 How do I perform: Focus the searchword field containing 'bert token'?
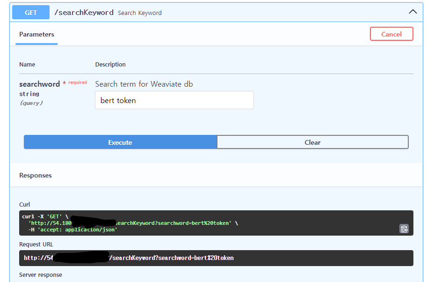174,100
